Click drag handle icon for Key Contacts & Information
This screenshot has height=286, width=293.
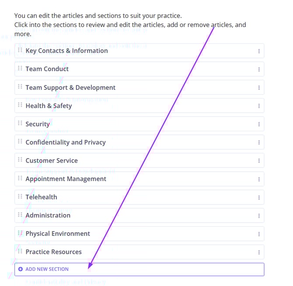(20, 50)
